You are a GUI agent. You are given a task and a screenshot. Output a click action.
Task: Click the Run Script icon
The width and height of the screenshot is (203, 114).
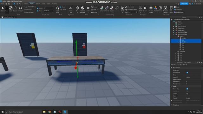pyautogui.click(x=171, y=9)
